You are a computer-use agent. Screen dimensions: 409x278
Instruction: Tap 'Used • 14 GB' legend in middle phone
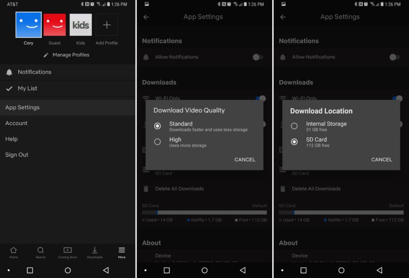point(157,220)
